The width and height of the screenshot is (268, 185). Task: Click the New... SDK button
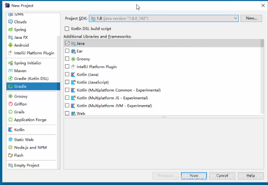pos(251,18)
